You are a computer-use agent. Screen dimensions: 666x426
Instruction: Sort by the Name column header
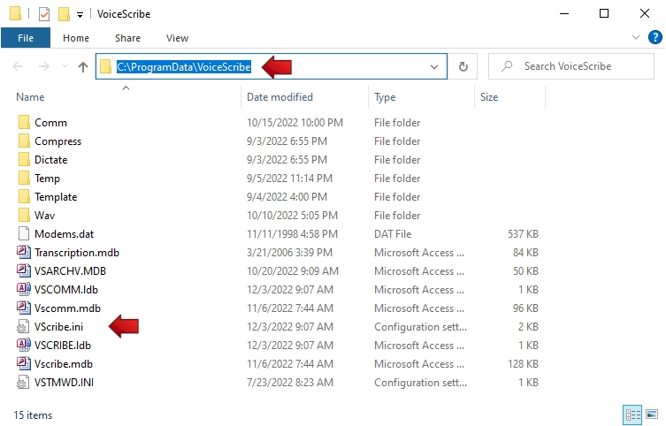[x=30, y=97]
